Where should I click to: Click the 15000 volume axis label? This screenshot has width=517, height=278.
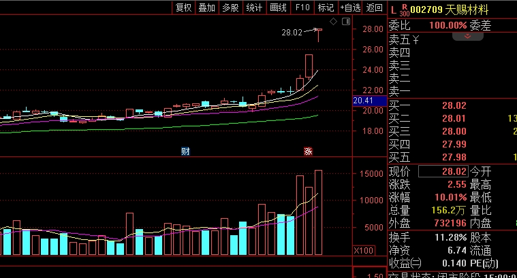point(372,174)
